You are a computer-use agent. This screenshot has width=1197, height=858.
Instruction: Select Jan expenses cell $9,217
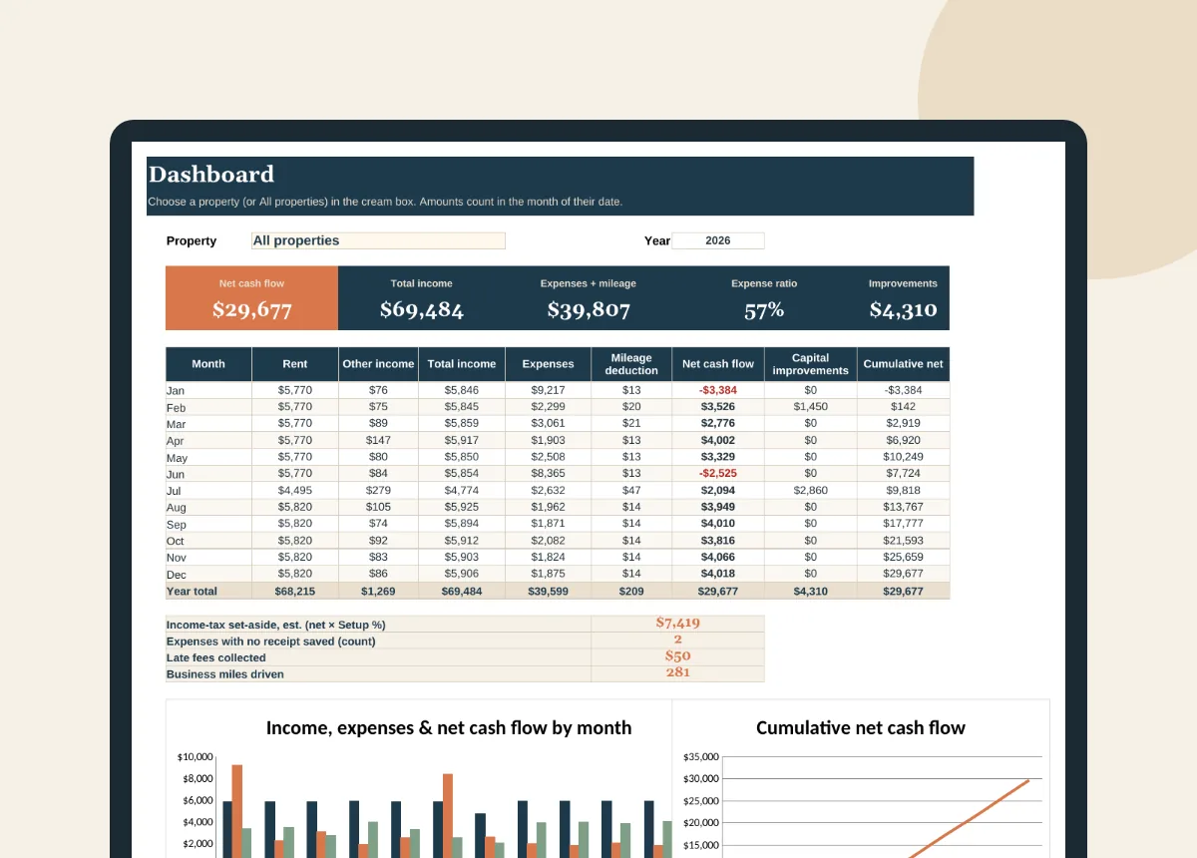coord(549,390)
